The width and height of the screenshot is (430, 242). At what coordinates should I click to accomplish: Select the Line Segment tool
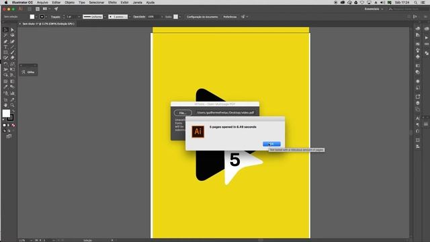point(12,47)
